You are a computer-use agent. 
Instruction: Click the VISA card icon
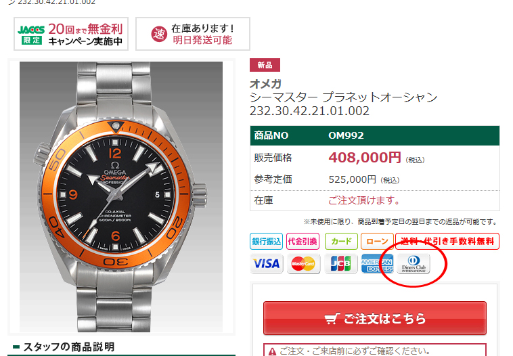point(267,263)
